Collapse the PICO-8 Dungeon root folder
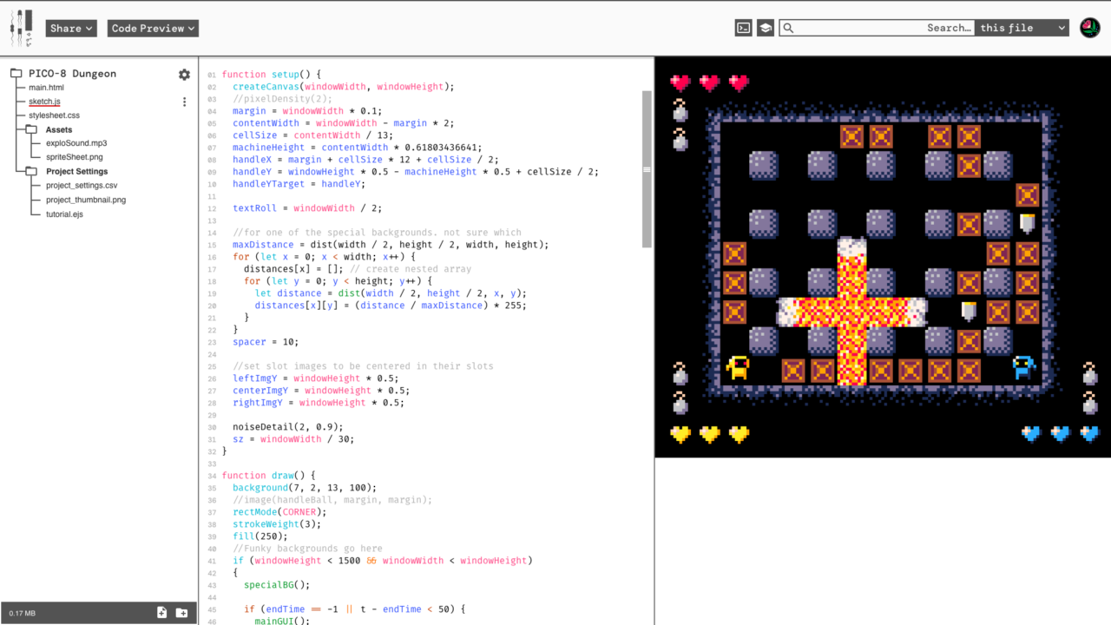Viewport: 1111px width, 625px height. click(16, 74)
